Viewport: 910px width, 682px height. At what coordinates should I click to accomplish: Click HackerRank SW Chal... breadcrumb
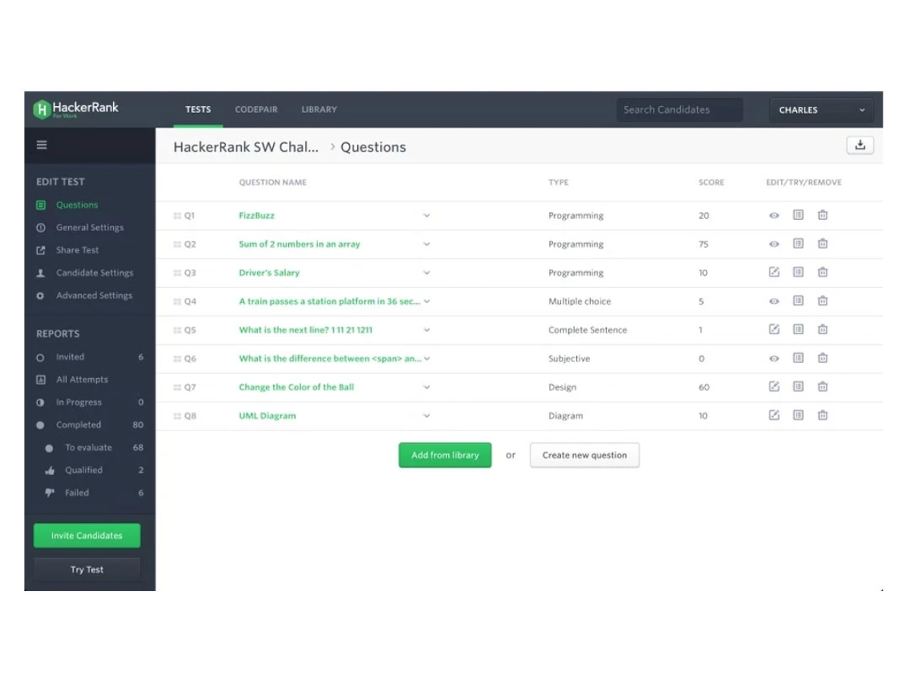[246, 147]
